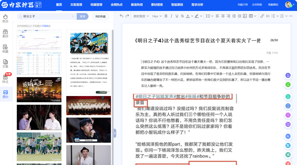This screenshot has height=165, width=297.
Task: Click the 标 round button on right edge
Action: coord(288,136)
